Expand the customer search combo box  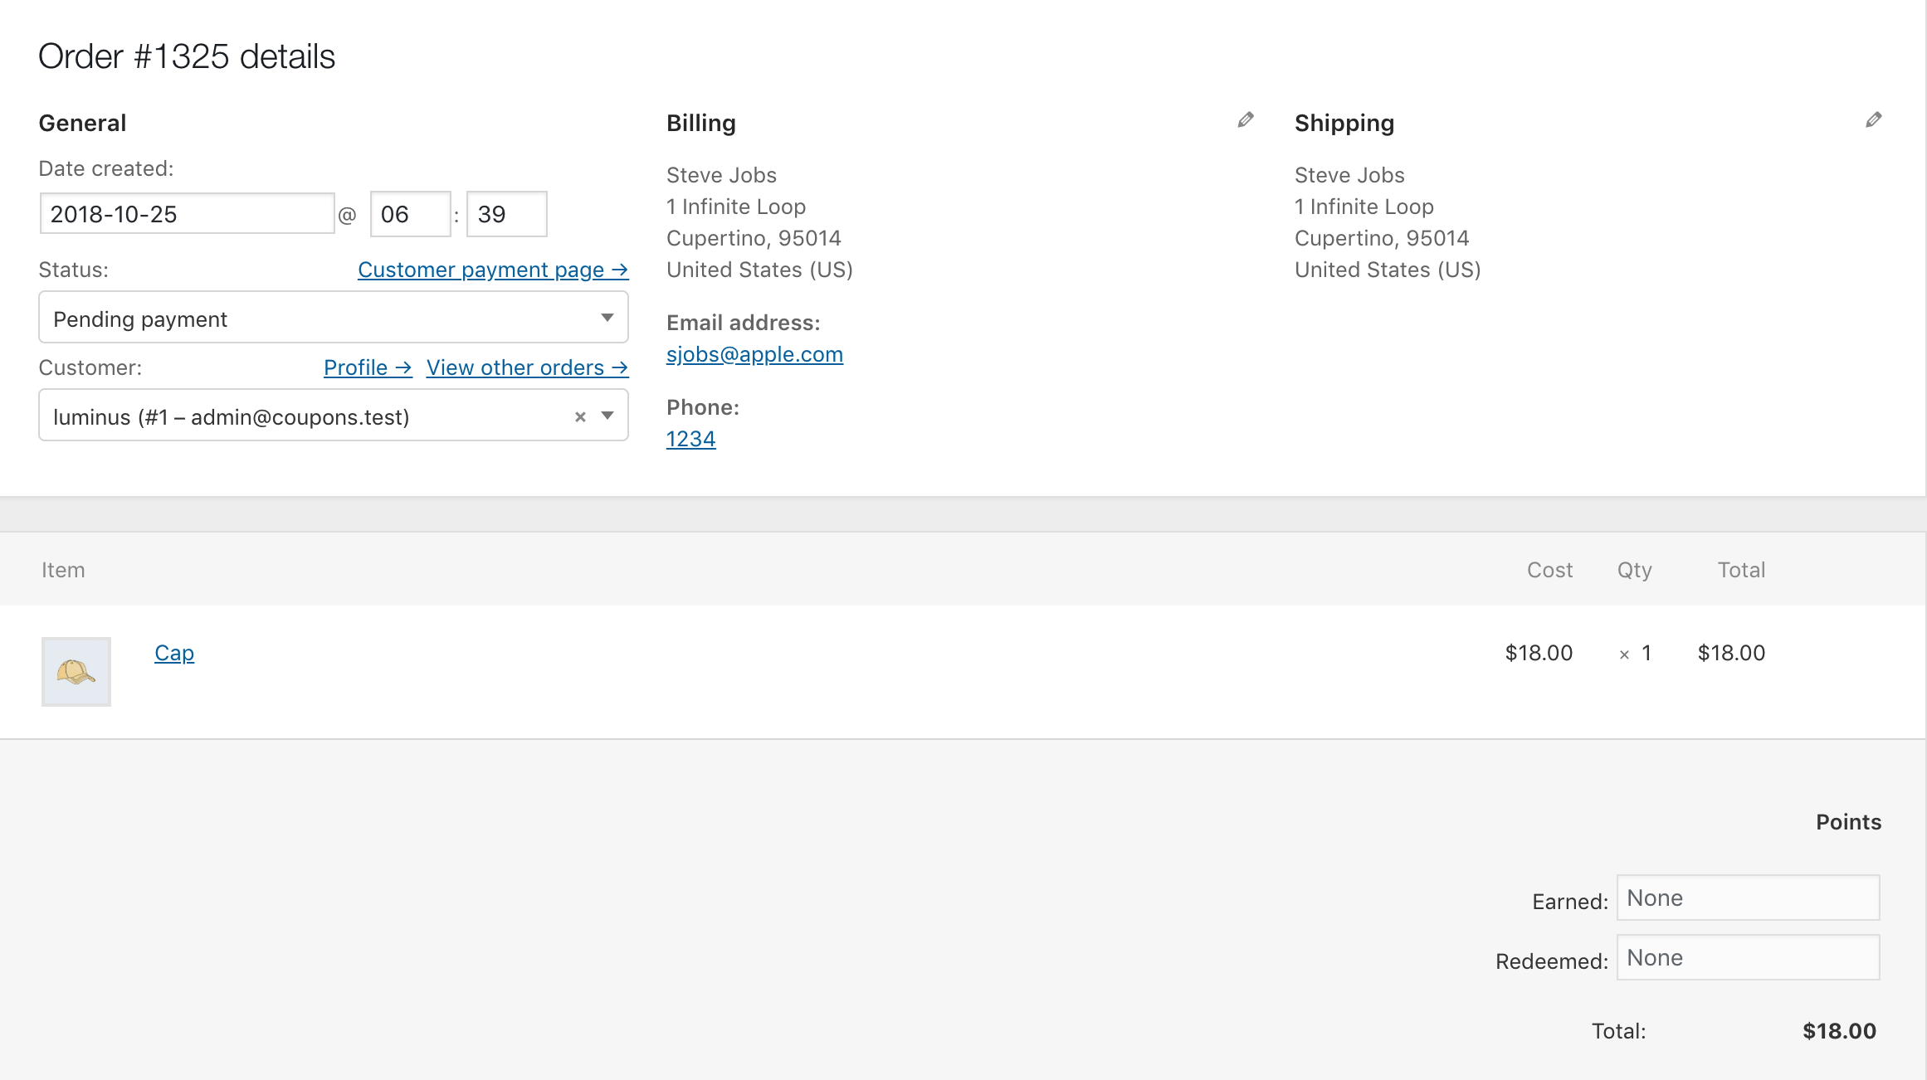pyautogui.click(x=290, y=416)
